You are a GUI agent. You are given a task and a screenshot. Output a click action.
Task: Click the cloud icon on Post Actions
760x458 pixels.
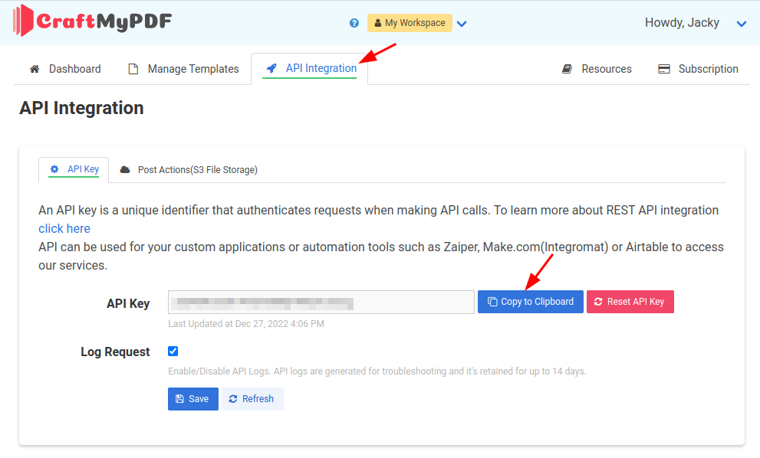click(x=125, y=170)
